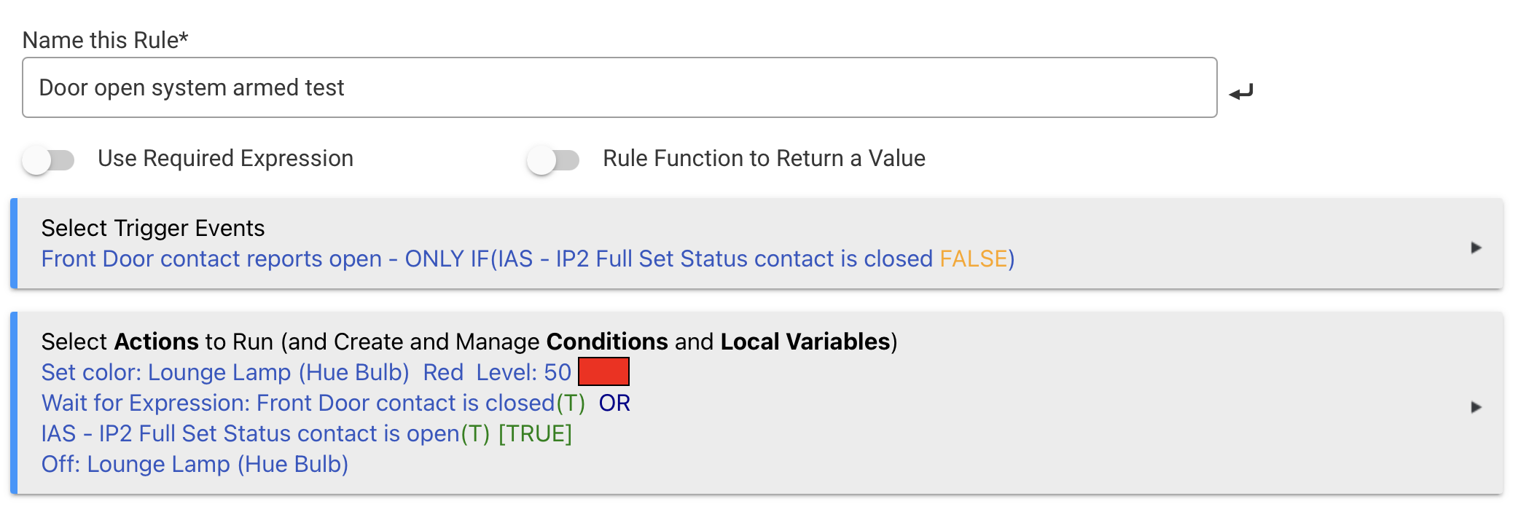The height and width of the screenshot is (520, 1529).
Task: Click the rule name input field
Action: pyautogui.click(x=619, y=87)
